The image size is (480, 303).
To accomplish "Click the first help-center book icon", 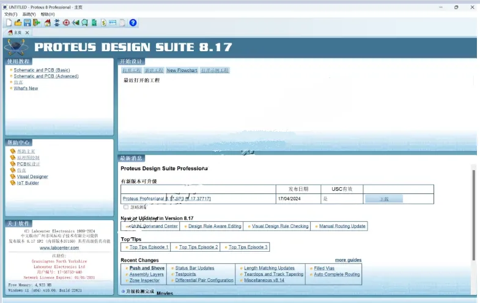I will 13,151.
